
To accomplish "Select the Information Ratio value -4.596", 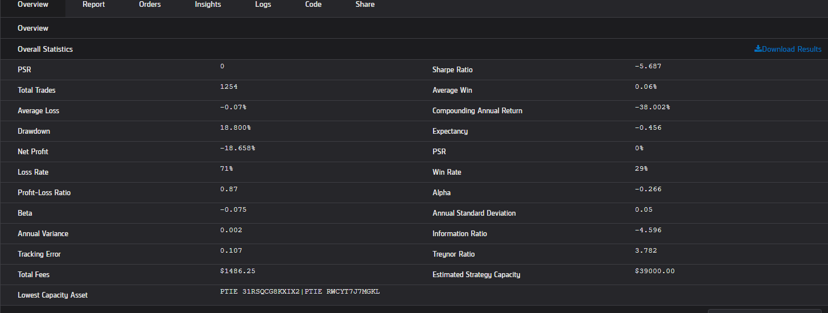I will [x=648, y=230].
